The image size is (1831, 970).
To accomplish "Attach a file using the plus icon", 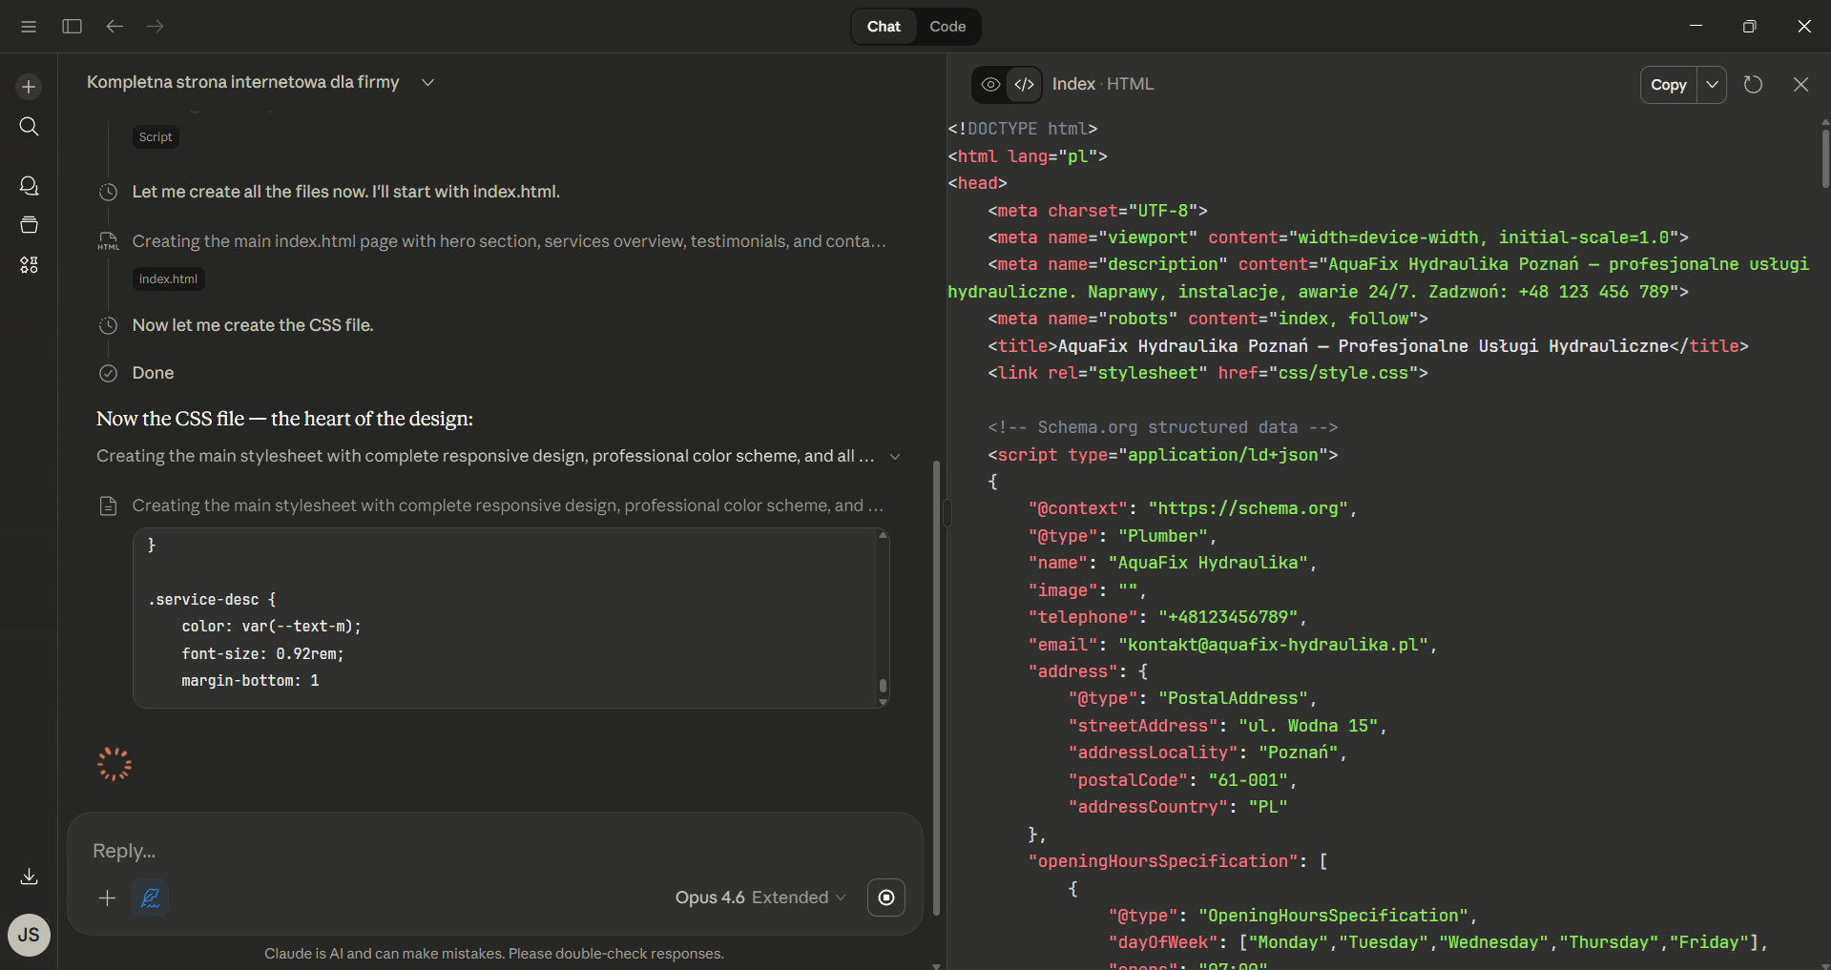I will [x=107, y=898].
